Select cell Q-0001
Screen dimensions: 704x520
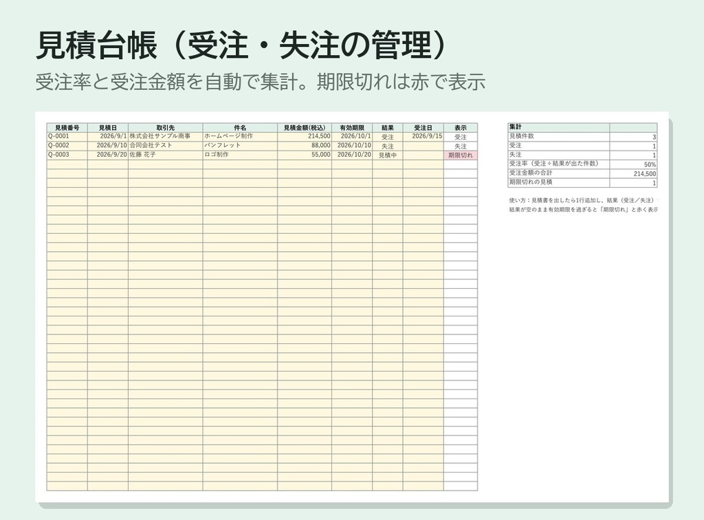67,136
